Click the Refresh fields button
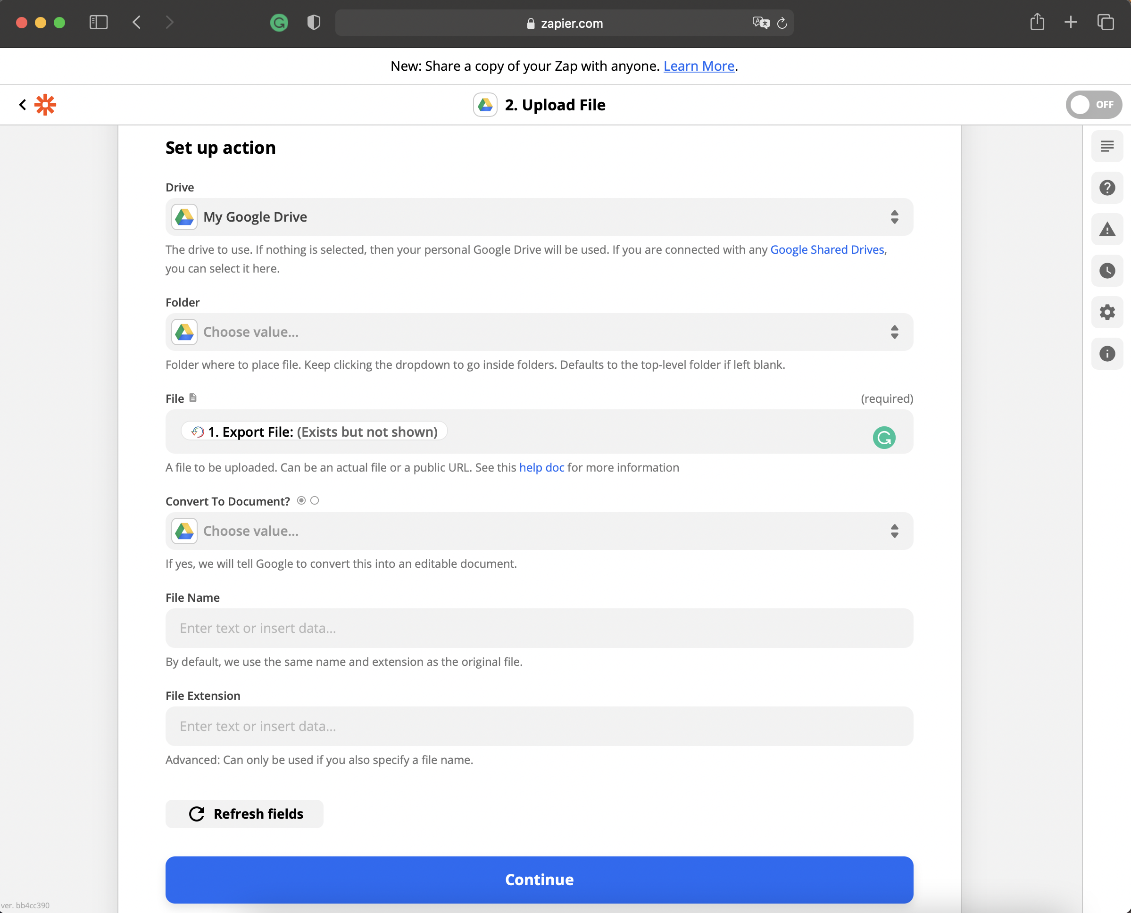The height and width of the screenshot is (913, 1131). click(x=245, y=814)
